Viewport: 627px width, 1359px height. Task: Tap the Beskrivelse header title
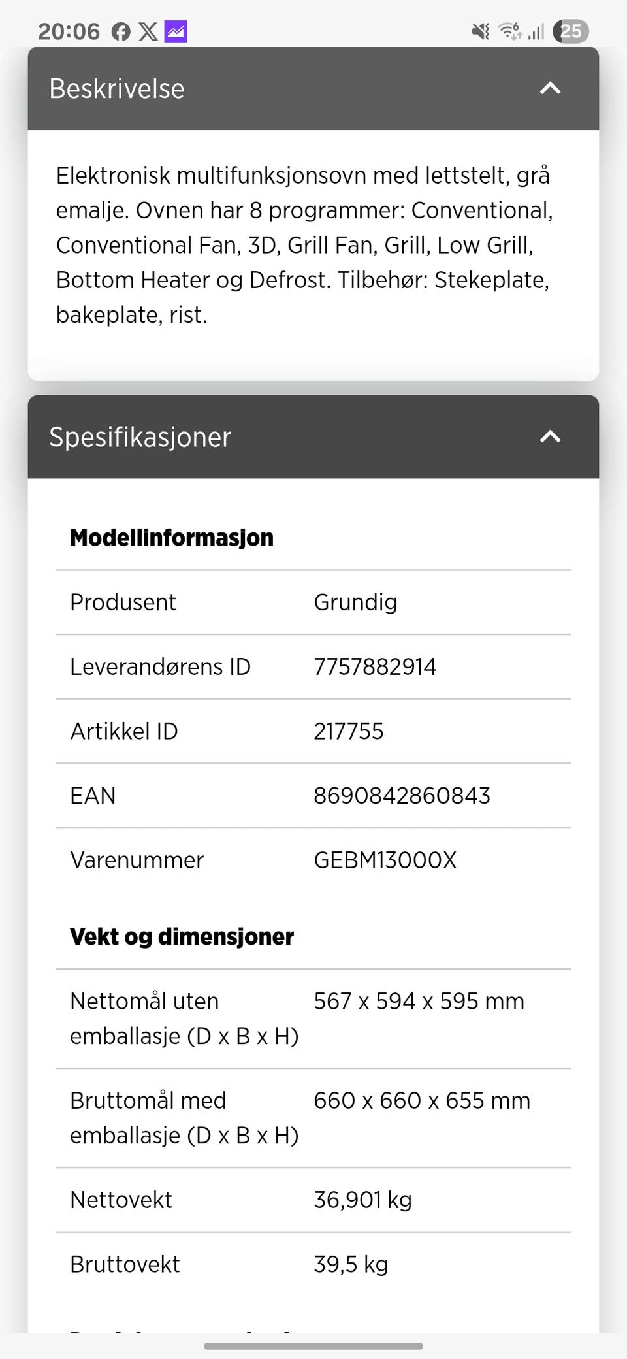tap(117, 88)
